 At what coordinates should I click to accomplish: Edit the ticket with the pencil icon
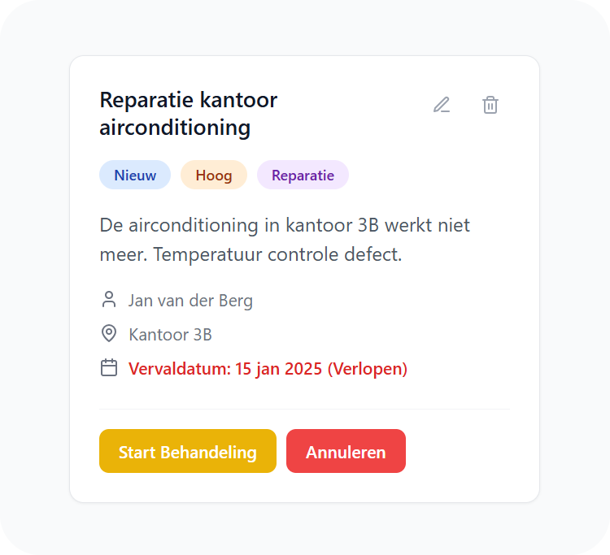(442, 105)
